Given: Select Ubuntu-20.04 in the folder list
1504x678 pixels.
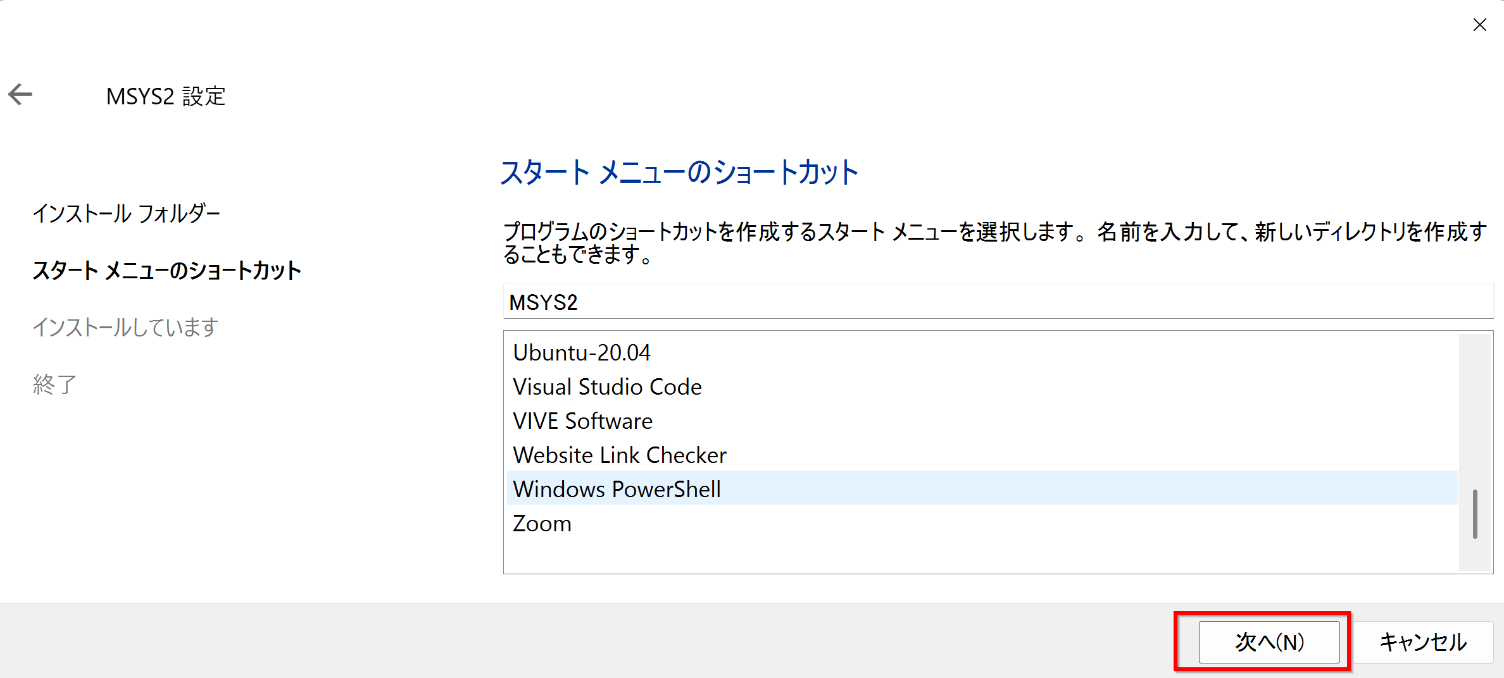Looking at the screenshot, I should pos(582,353).
